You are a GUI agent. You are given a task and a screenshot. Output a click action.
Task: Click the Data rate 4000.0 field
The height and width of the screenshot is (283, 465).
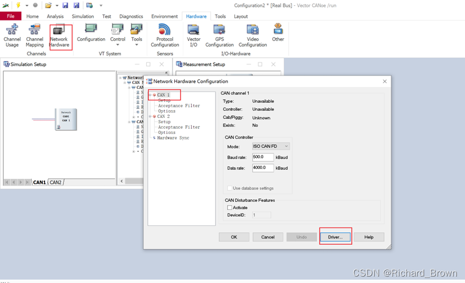click(x=263, y=168)
